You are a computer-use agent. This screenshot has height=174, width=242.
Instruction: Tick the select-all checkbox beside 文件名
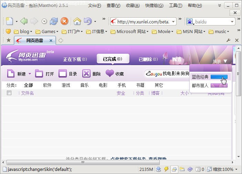coord(9,93)
